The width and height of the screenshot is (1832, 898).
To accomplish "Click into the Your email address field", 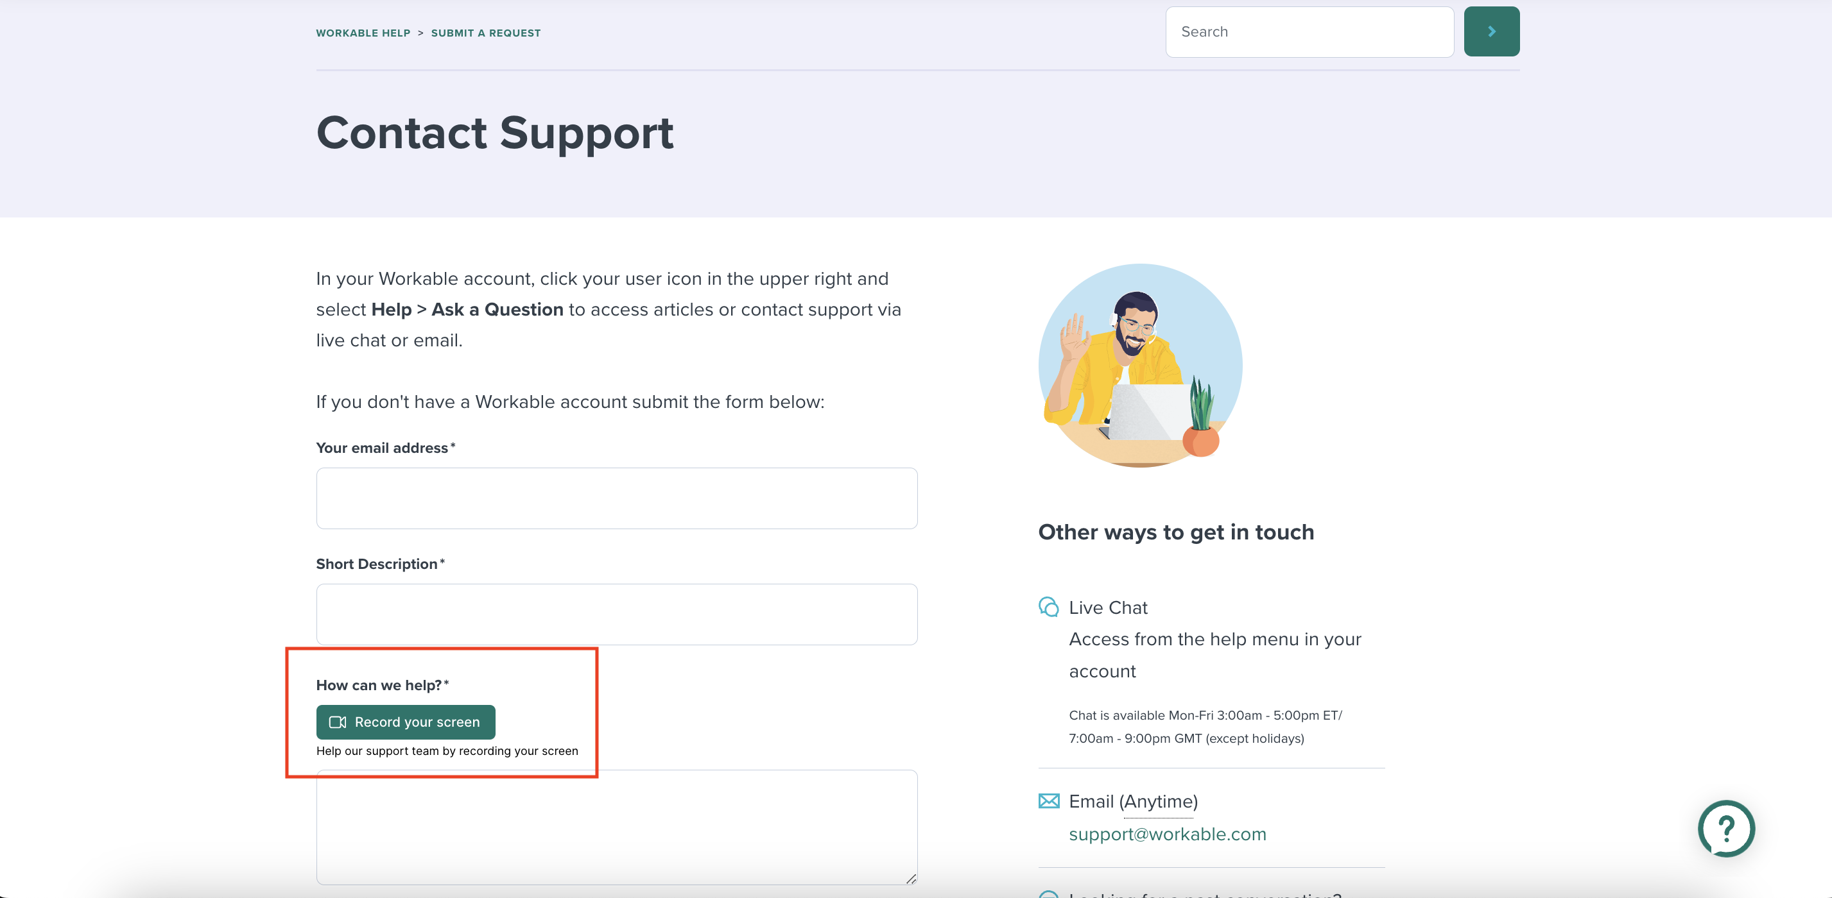I will click(617, 498).
